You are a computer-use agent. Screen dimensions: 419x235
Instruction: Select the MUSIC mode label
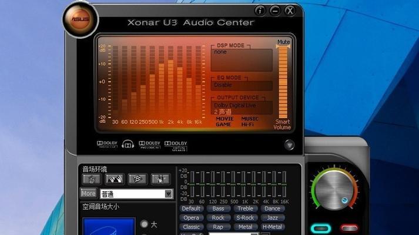[x=250, y=119]
